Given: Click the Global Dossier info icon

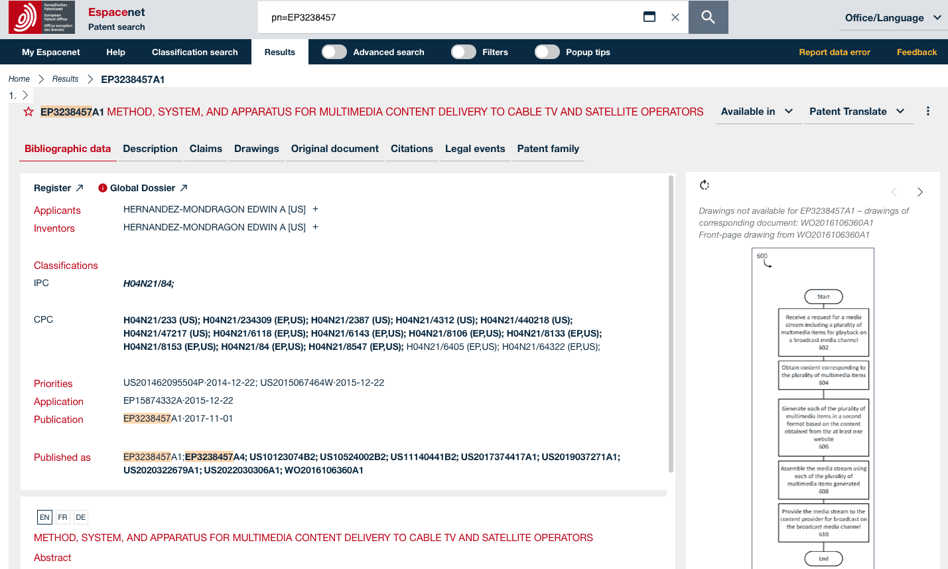Looking at the screenshot, I should click(103, 188).
